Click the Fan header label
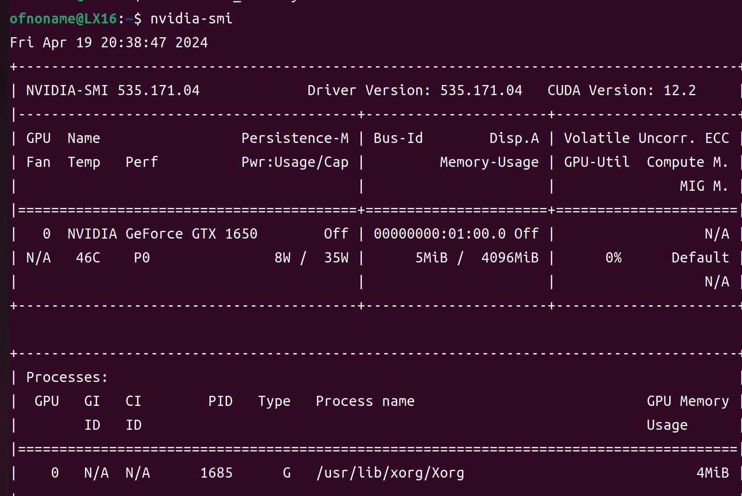 38,162
